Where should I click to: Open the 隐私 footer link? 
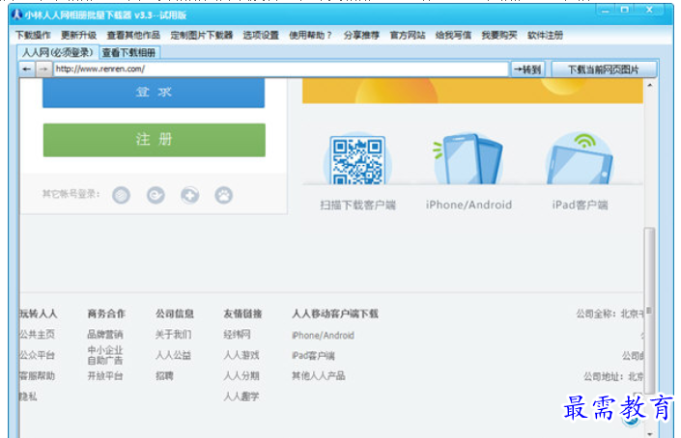pyautogui.click(x=29, y=397)
